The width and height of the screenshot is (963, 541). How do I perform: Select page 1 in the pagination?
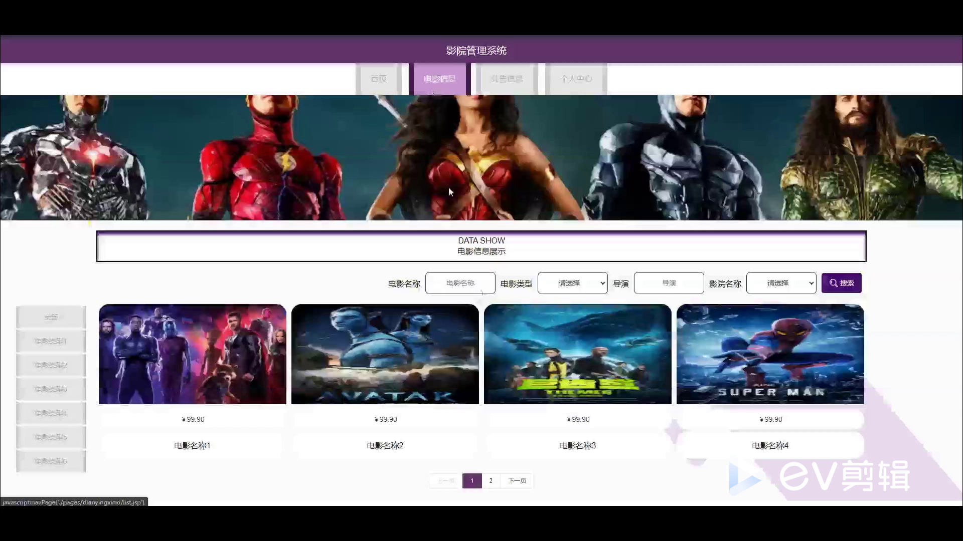point(472,481)
